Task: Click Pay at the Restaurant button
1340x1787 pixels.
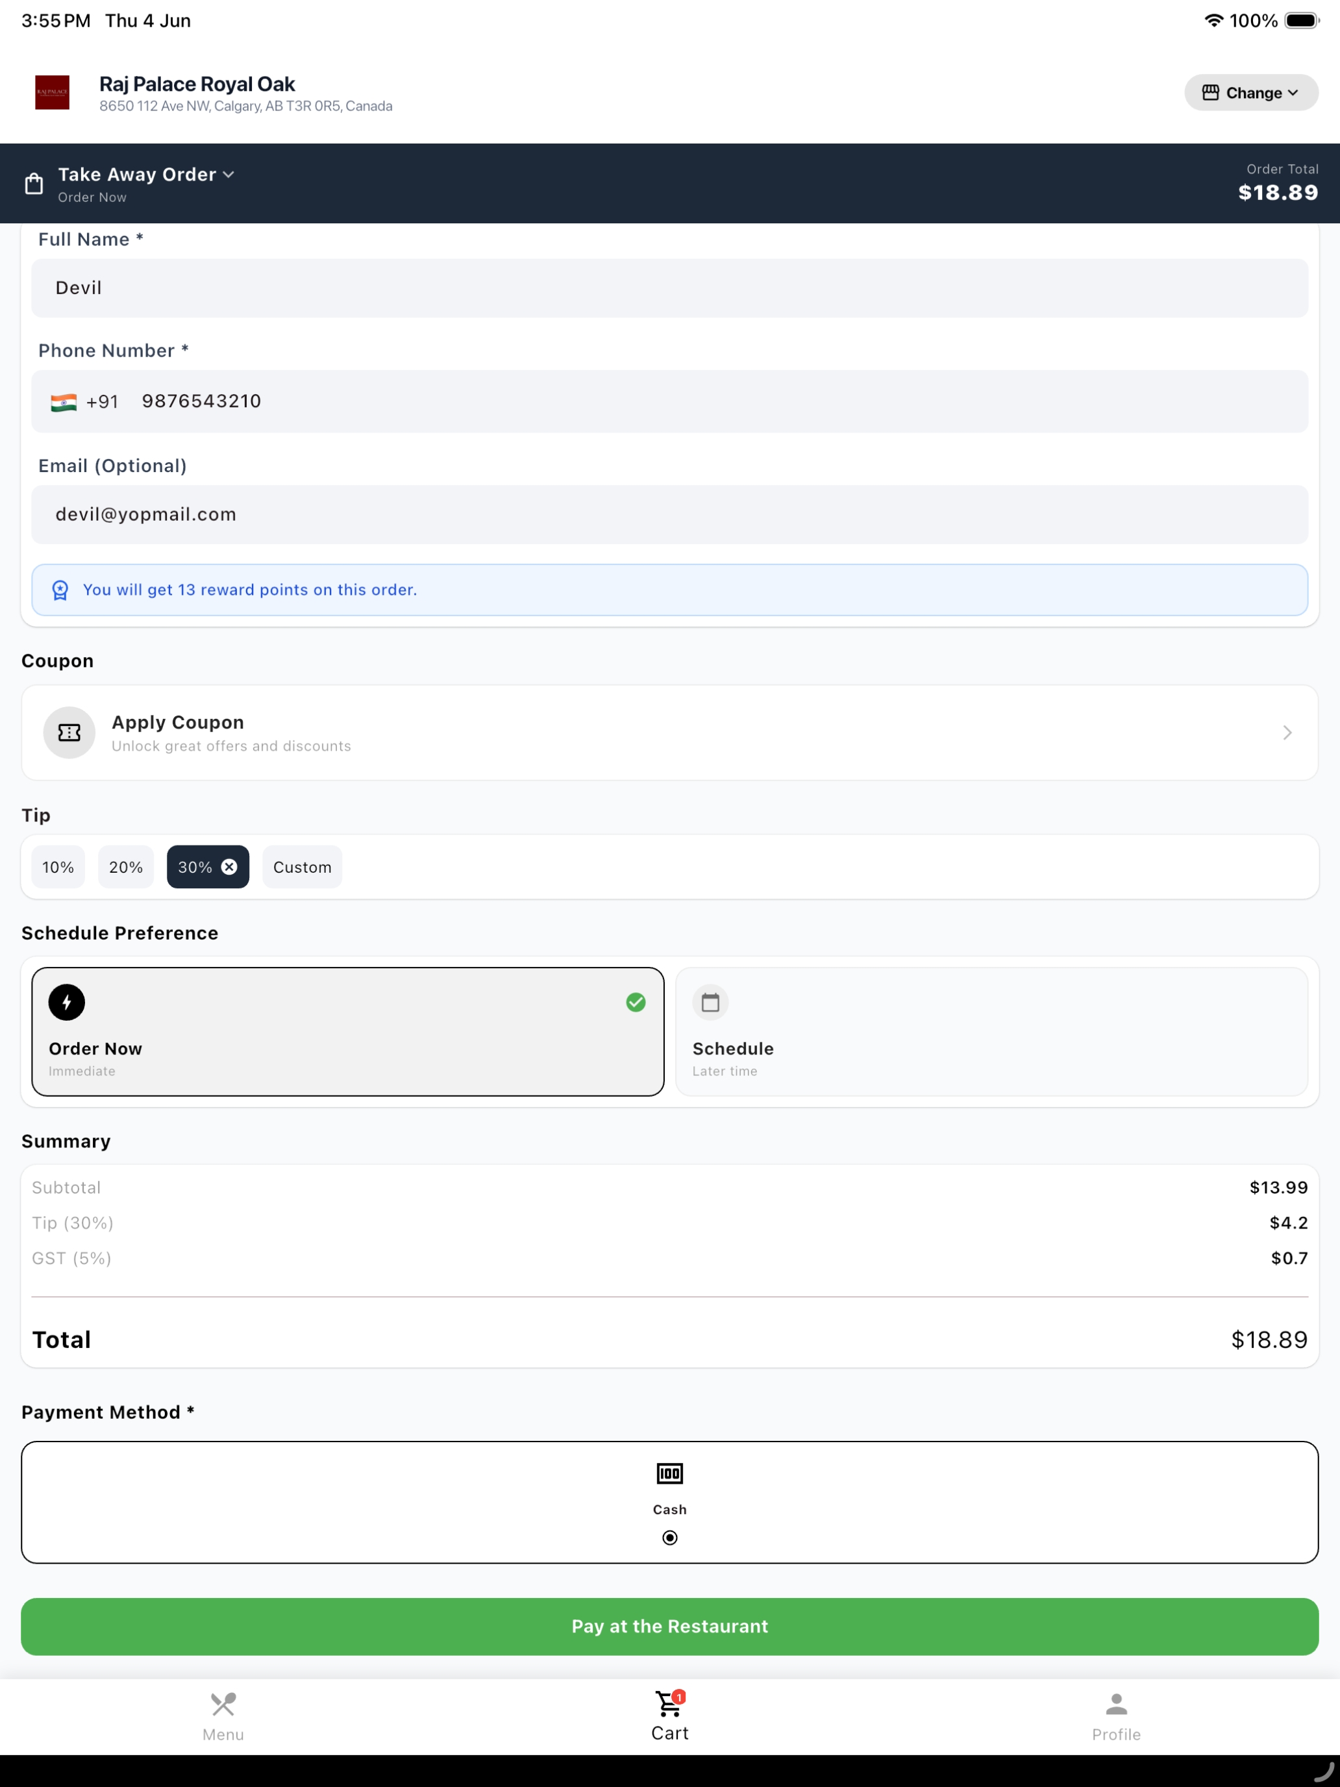Action: [669, 1626]
